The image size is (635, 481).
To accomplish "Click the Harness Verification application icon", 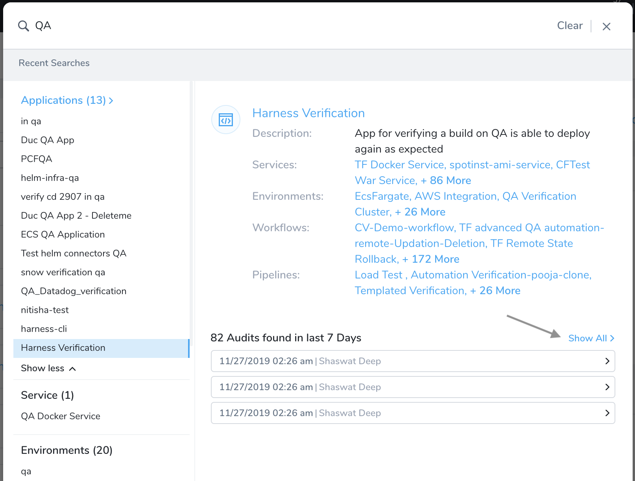I will pyautogui.click(x=226, y=120).
